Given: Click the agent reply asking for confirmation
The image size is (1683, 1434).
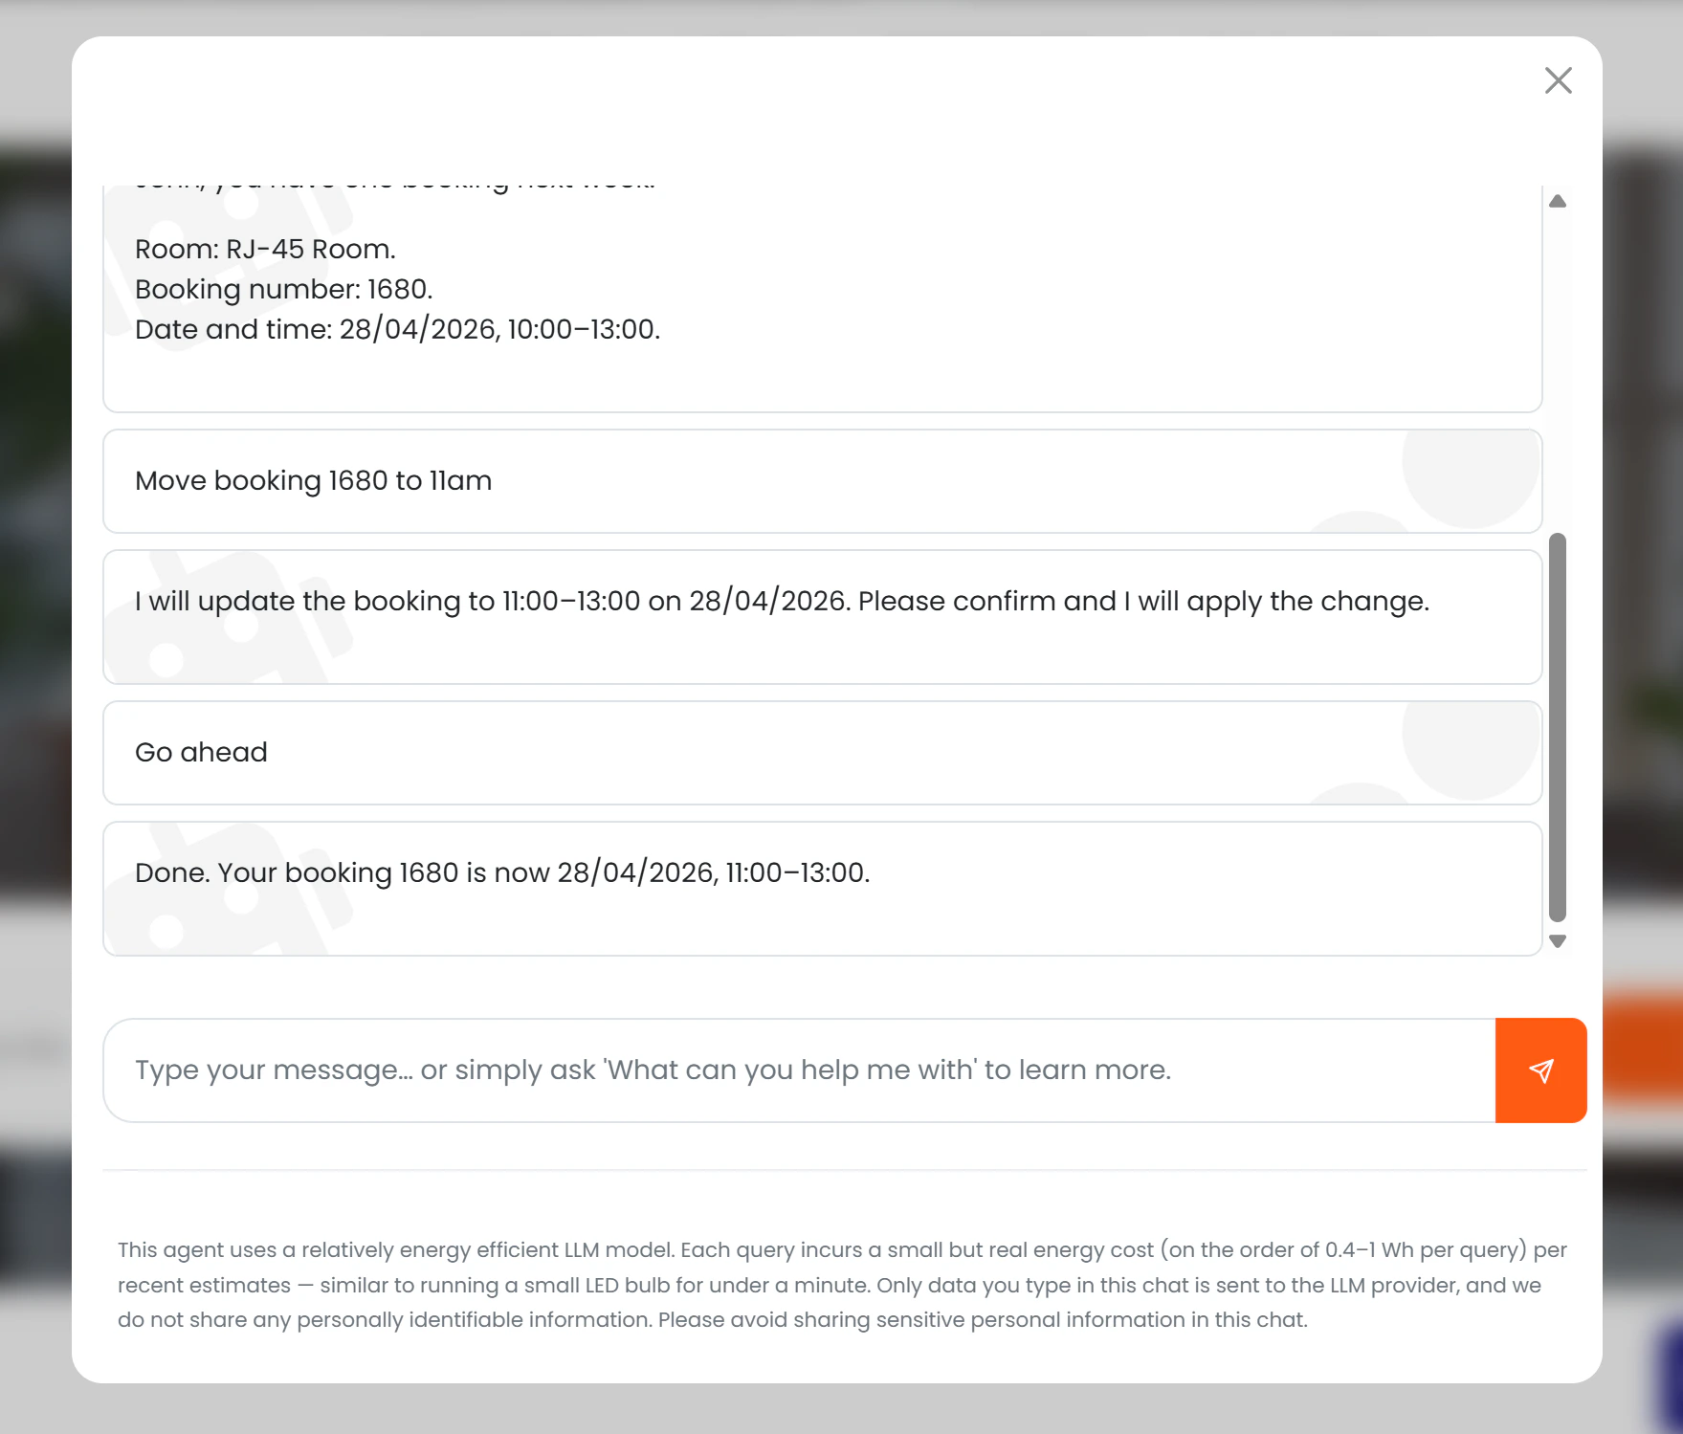Looking at the screenshot, I should click(823, 617).
